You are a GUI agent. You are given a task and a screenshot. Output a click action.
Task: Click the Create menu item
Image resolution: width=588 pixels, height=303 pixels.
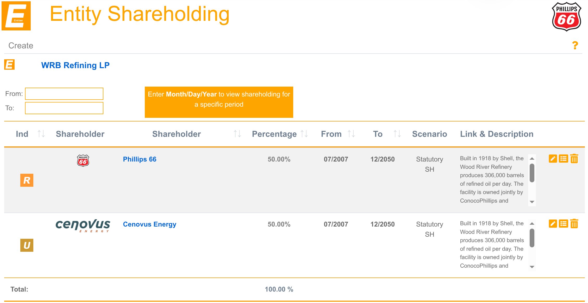pos(21,46)
